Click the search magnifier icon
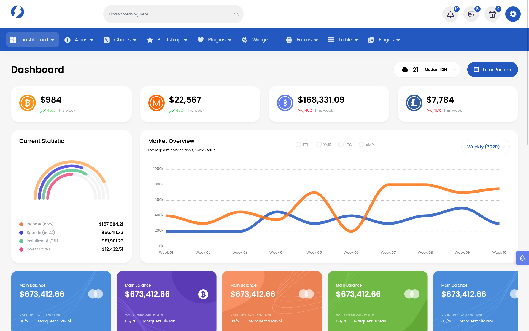This screenshot has width=529, height=331. pyautogui.click(x=236, y=14)
